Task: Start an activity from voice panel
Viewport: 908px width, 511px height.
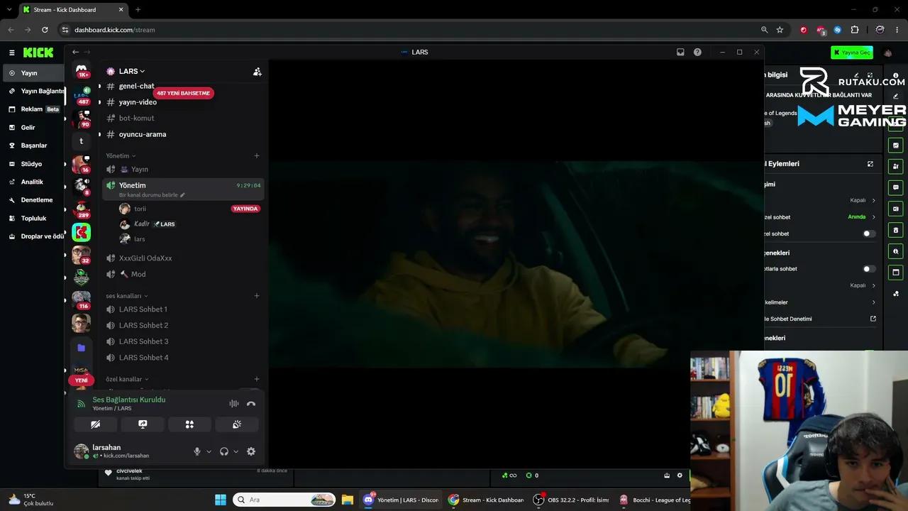Action: point(189,424)
